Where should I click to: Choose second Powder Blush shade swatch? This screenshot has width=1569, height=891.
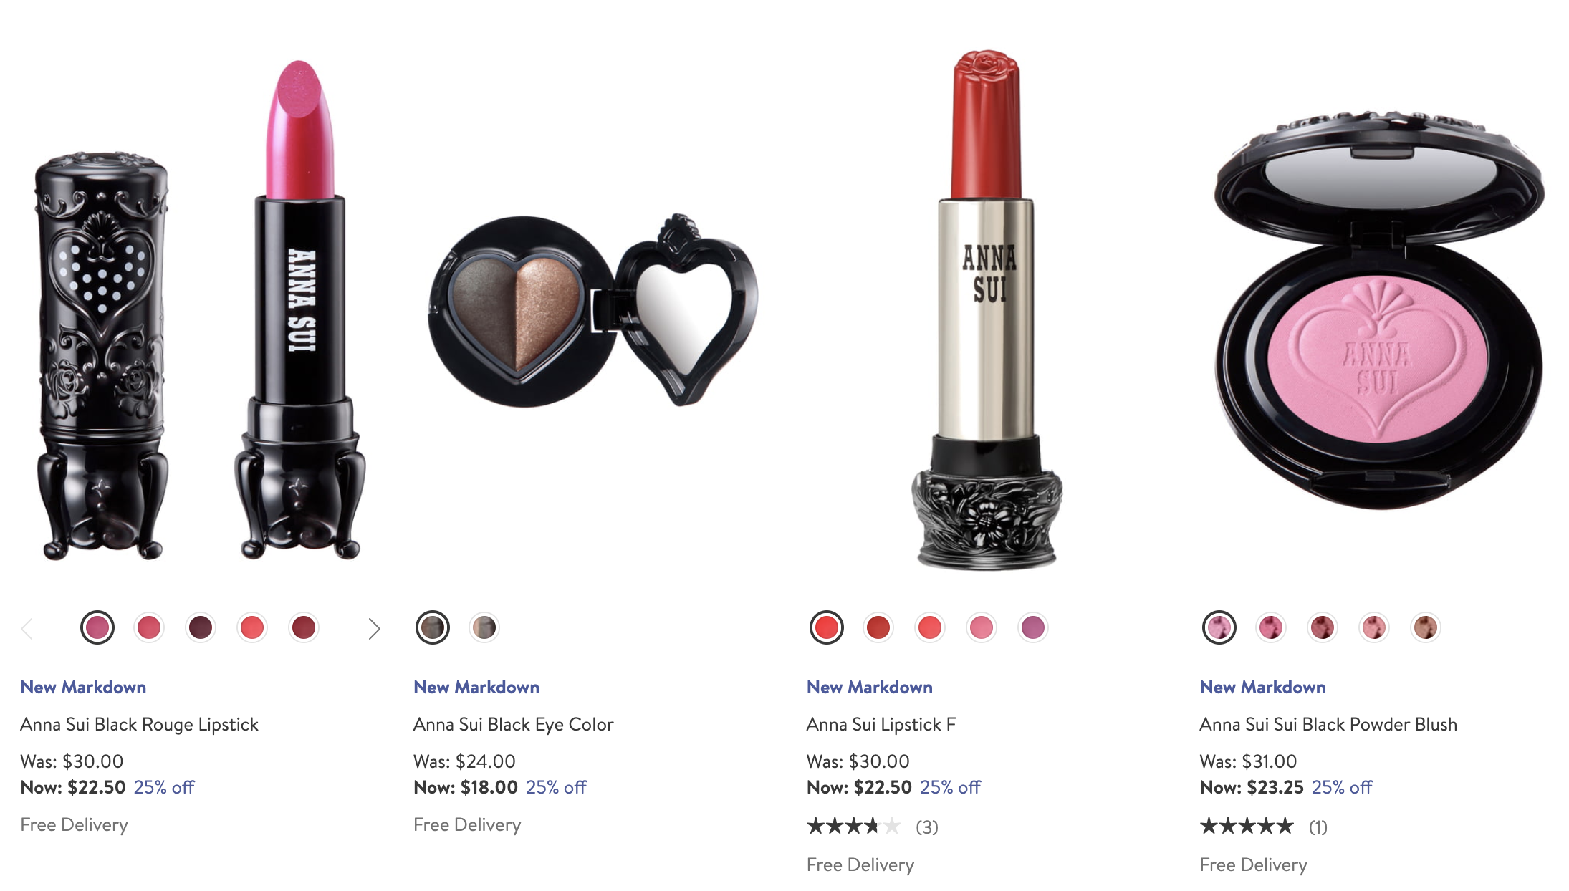click(x=1271, y=628)
